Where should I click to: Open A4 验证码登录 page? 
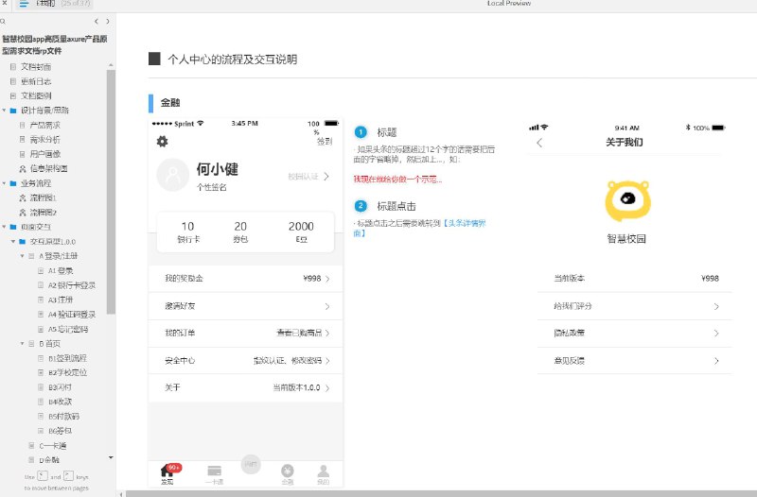coord(72,315)
